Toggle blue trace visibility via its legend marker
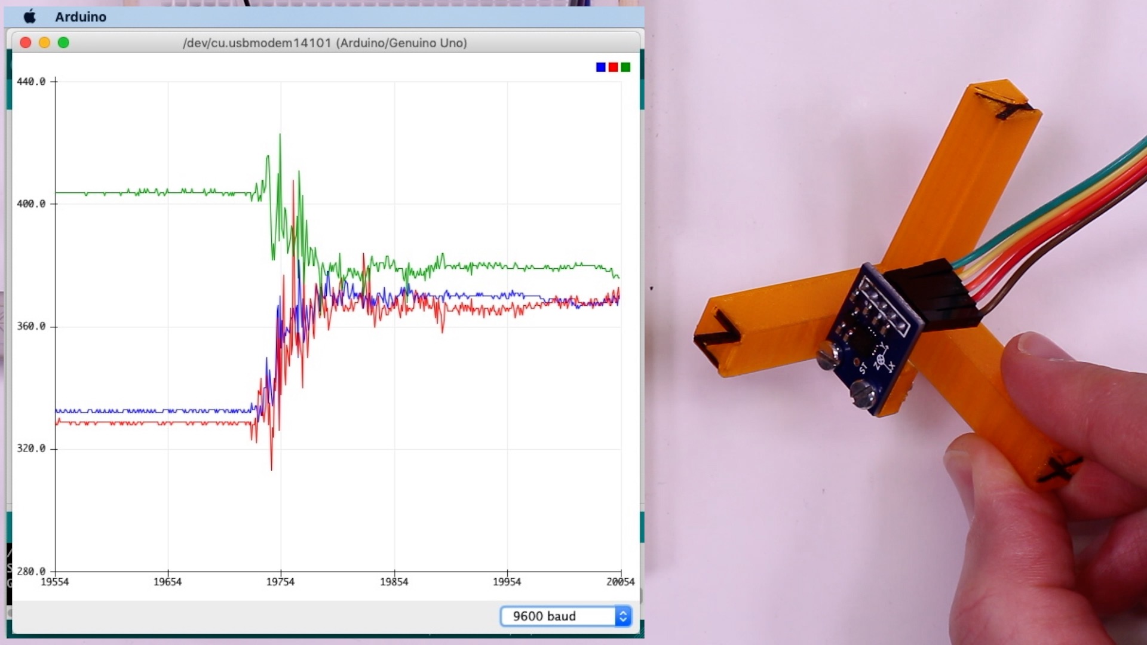Image resolution: width=1147 pixels, height=645 pixels. click(x=601, y=67)
